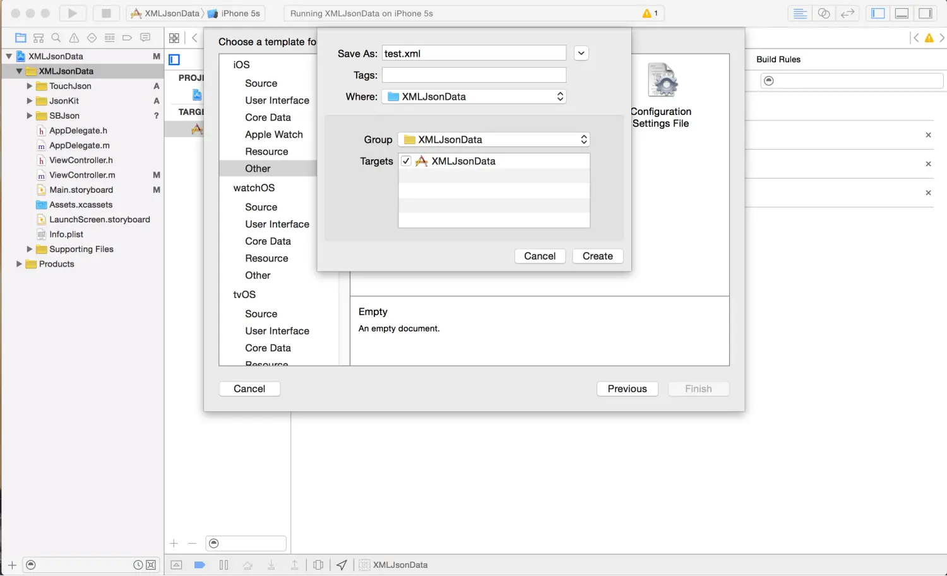Click the Step out debug icon

click(294, 565)
